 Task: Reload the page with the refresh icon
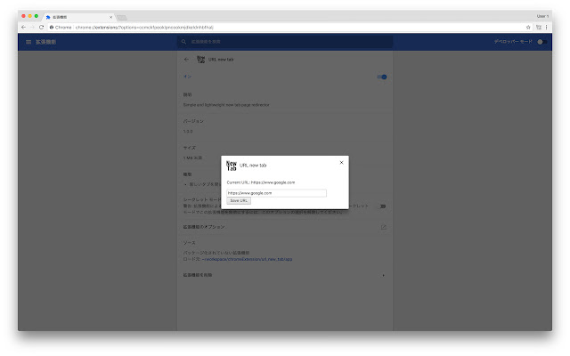pyautogui.click(x=42, y=28)
